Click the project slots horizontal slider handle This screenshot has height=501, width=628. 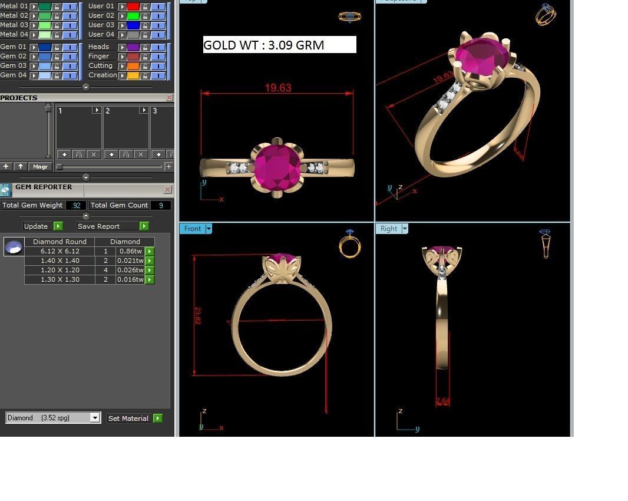click(x=60, y=166)
